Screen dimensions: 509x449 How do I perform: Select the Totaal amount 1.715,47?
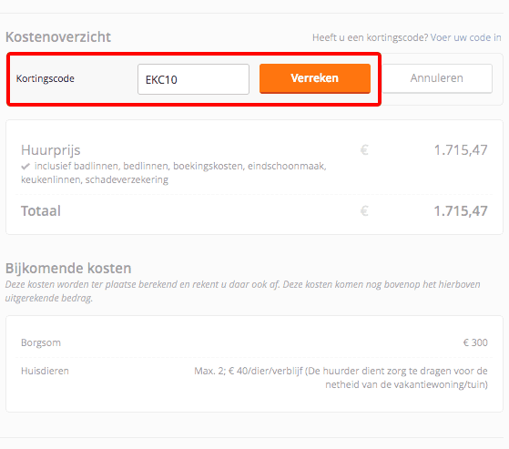[461, 211]
